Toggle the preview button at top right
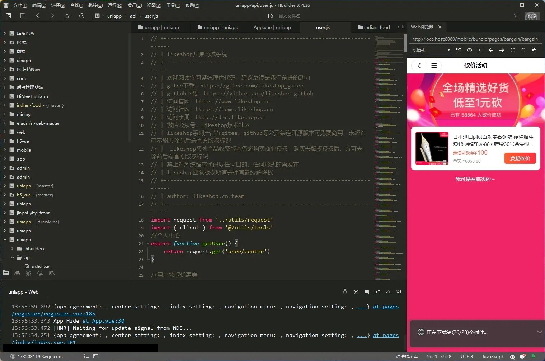The width and height of the screenshot is (545, 361). click(x=532, y=16)
